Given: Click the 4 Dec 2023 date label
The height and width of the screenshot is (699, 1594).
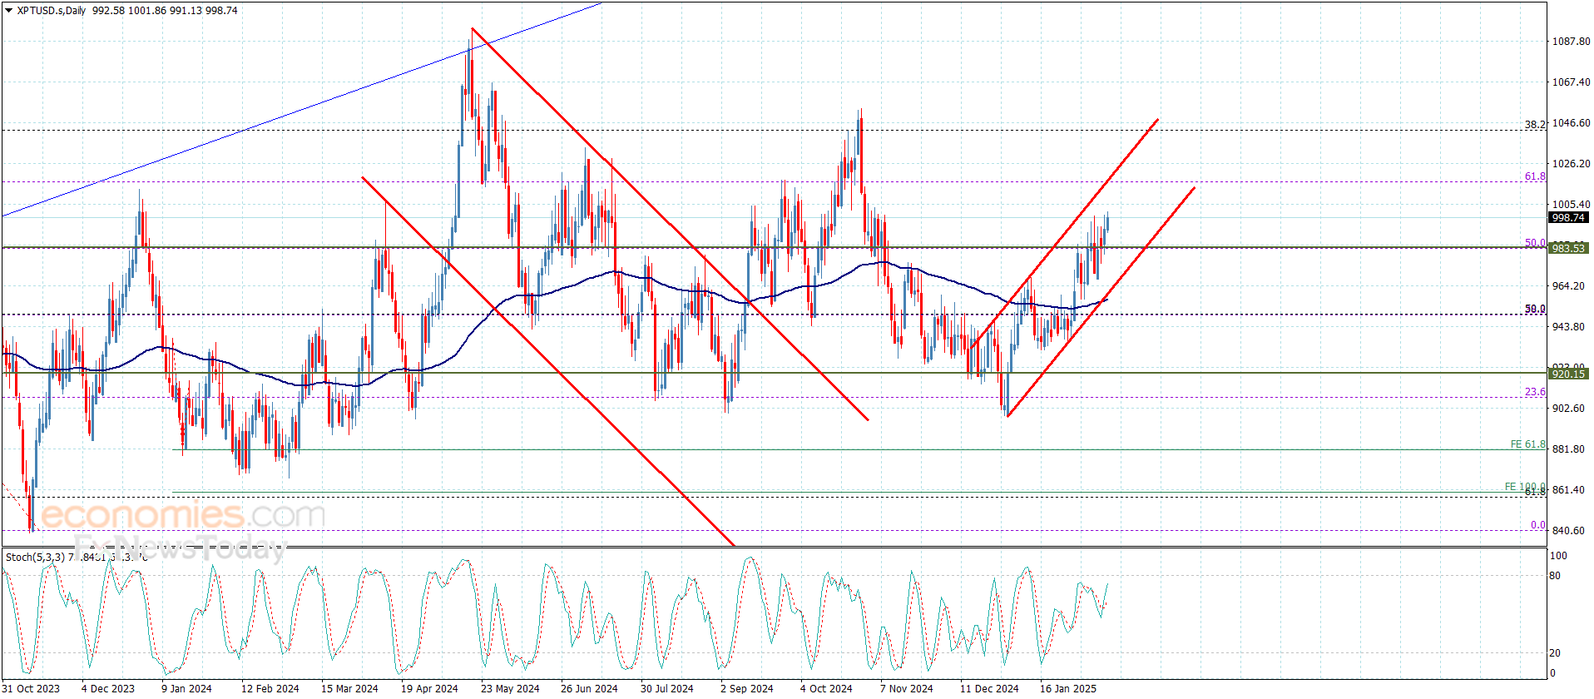Looking at the screenshot, I should coord(108,688).
